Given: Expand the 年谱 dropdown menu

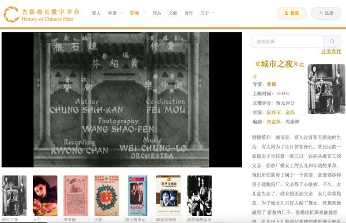Looking at the screenshot, I should (115, 13).
